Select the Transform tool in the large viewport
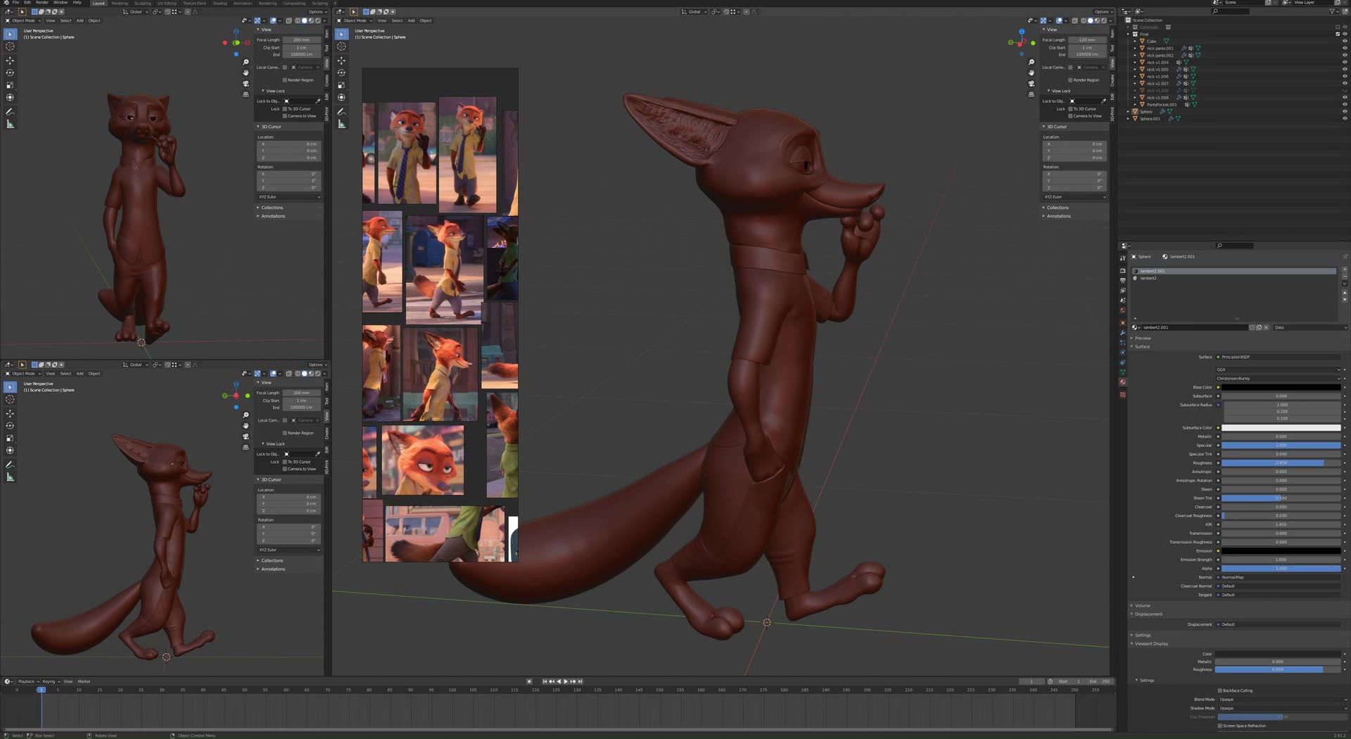The width and height of the screenshot is (1351, 739). (x=341, y=97)
